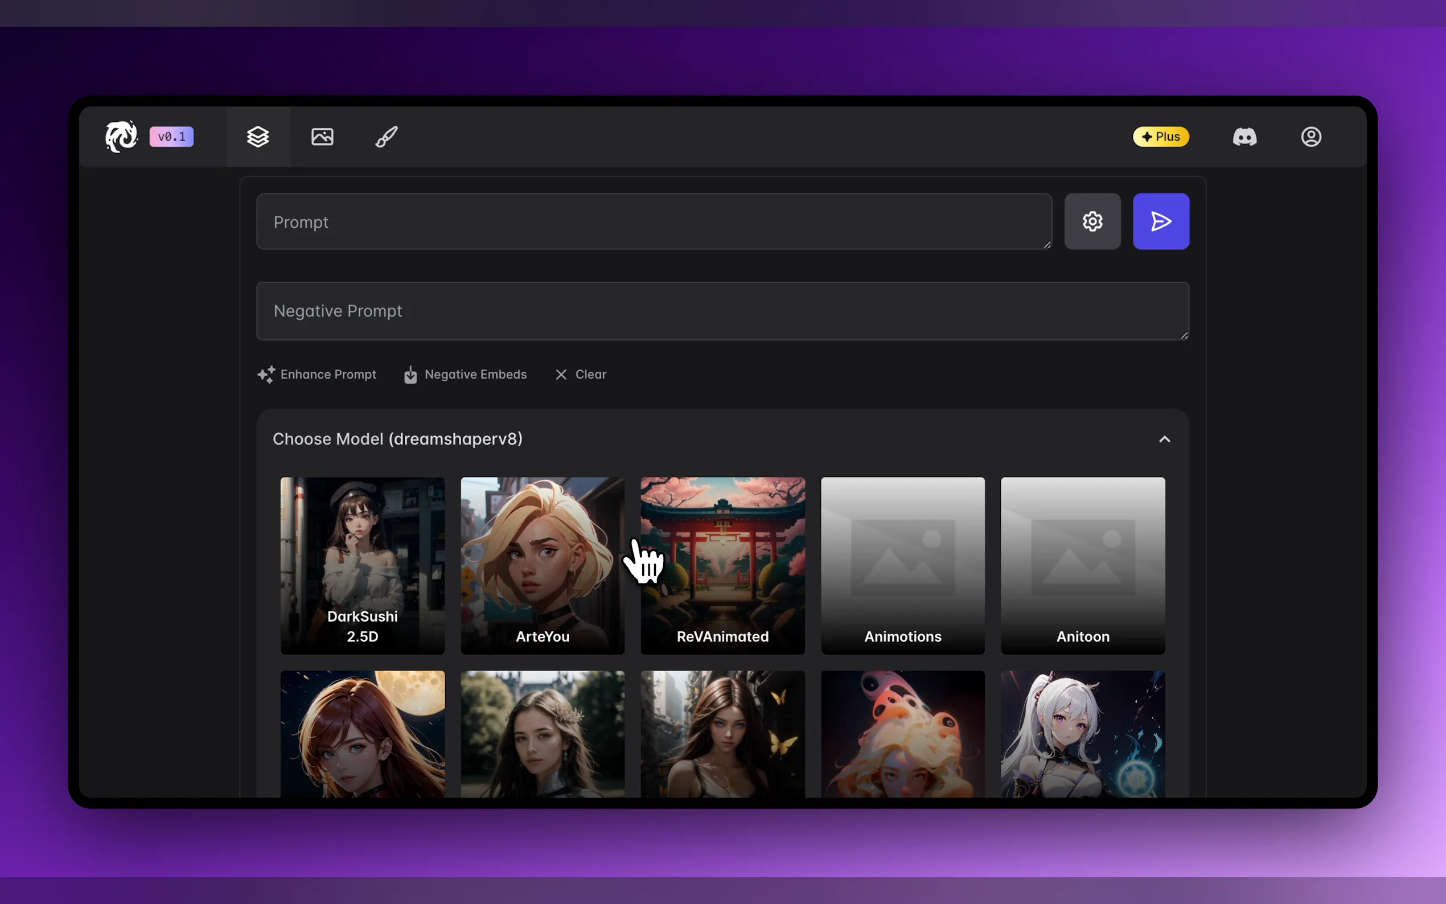Clear the prompts with Clear
This screenshot has height=904, width=1446.
[581, 374]
